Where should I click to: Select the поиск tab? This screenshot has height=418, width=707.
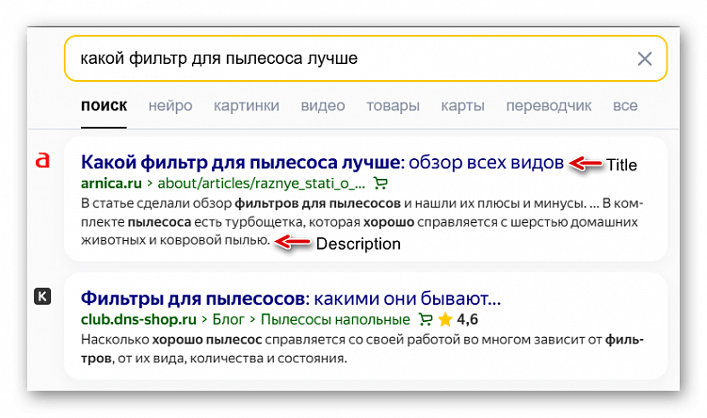pyautogui.click(x=104, y=105)
